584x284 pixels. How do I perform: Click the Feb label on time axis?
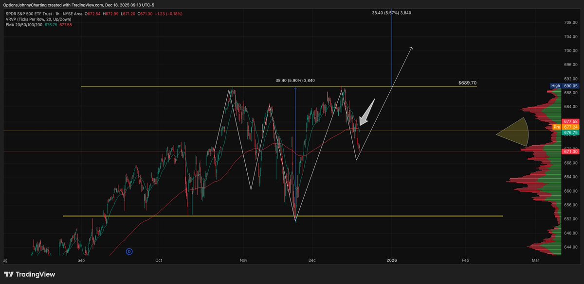coord(465,260)
